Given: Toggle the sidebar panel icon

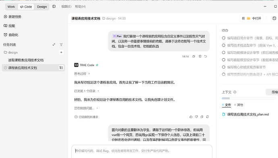Looking at the screenshot, I should pyautogui.click(x=54, y=6).
